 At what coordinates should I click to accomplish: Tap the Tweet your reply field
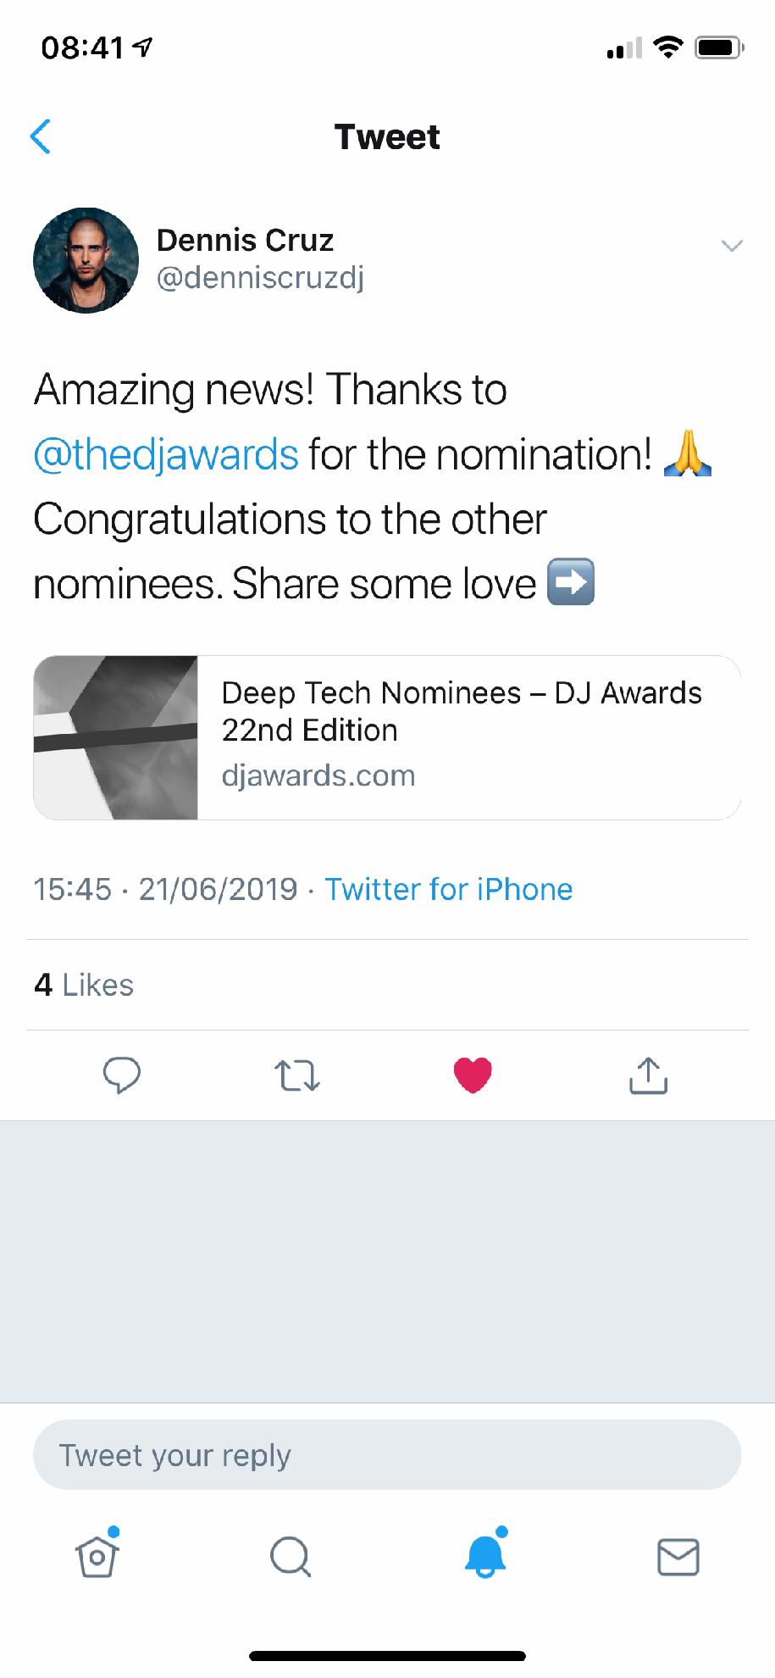pos(387,1455)
